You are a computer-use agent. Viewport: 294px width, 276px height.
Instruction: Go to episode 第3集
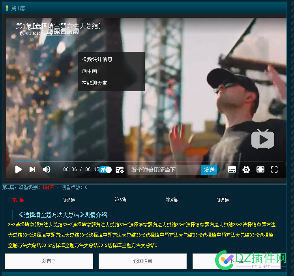click(121, 200)
